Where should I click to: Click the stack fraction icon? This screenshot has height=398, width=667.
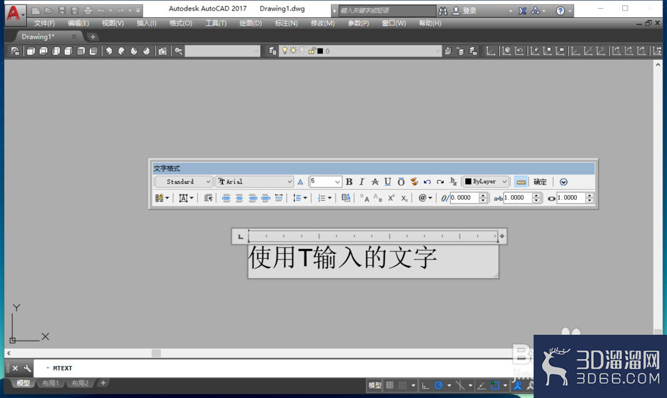454,182
